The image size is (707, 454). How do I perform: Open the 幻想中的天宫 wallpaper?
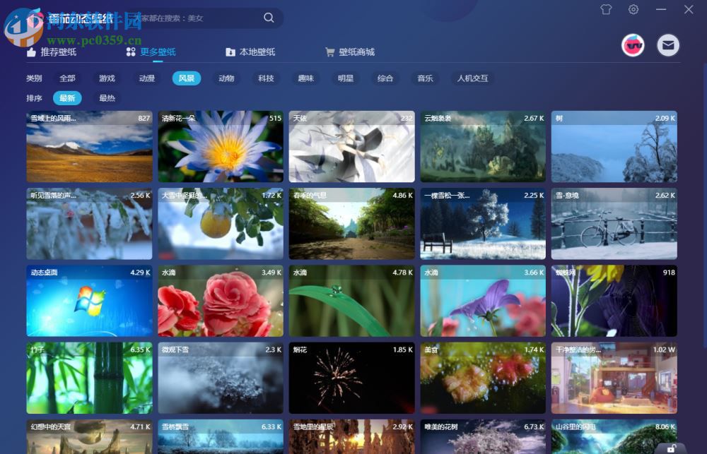point(89,436)
